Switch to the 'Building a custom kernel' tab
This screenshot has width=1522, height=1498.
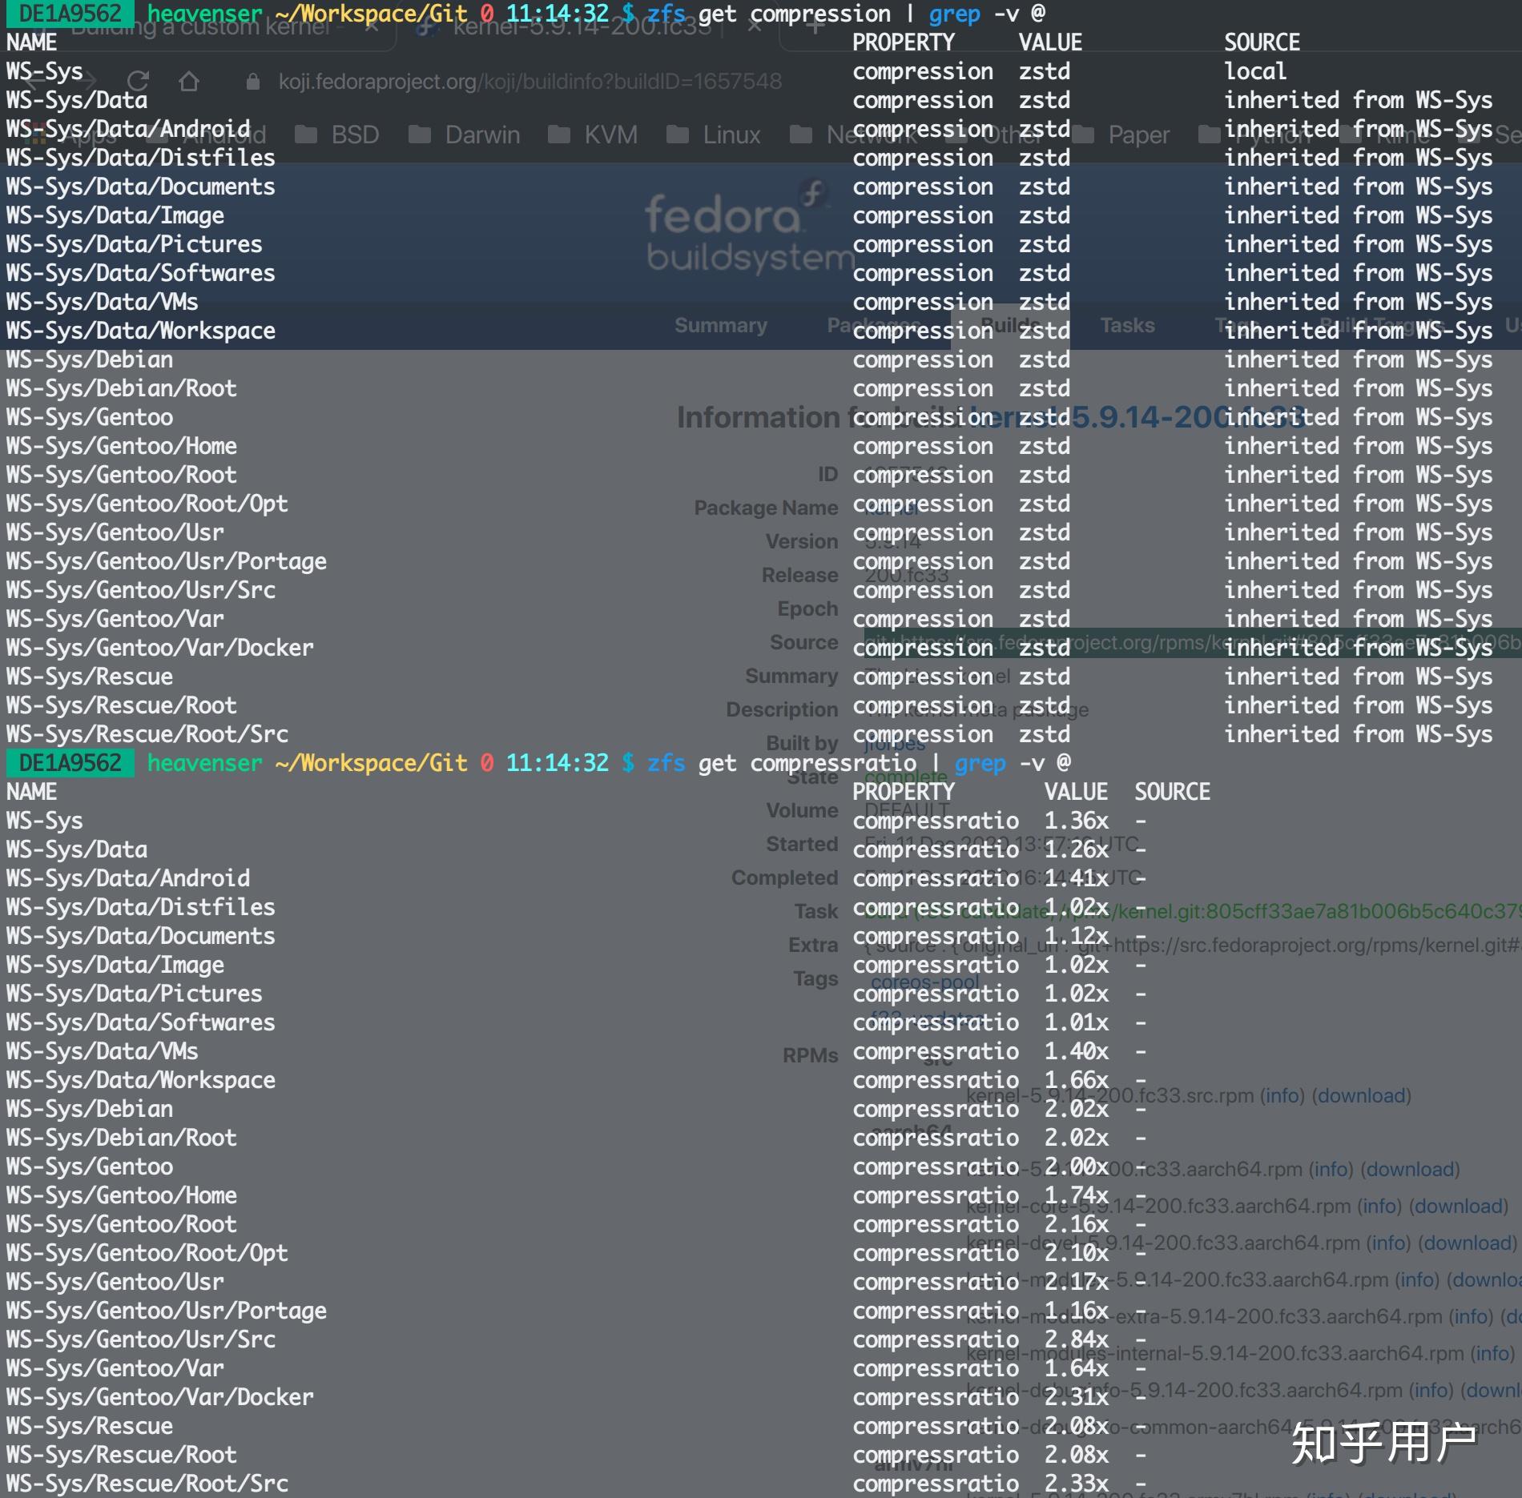[200, 26]
